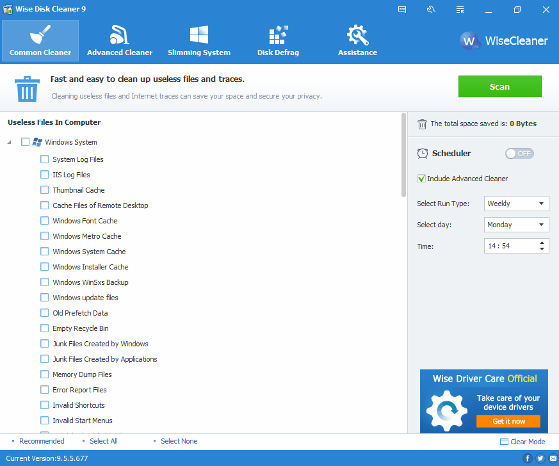
Task: Uncheck Include Advanced Cleaner
Action: tap(421, 179)
